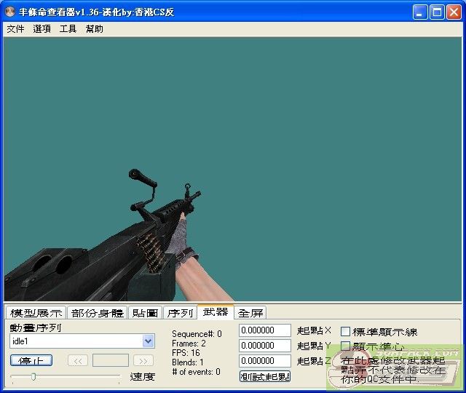Switch to the 部份身體 tab
This screenshot has width=466, height=393.
click(x=97, y=313)
